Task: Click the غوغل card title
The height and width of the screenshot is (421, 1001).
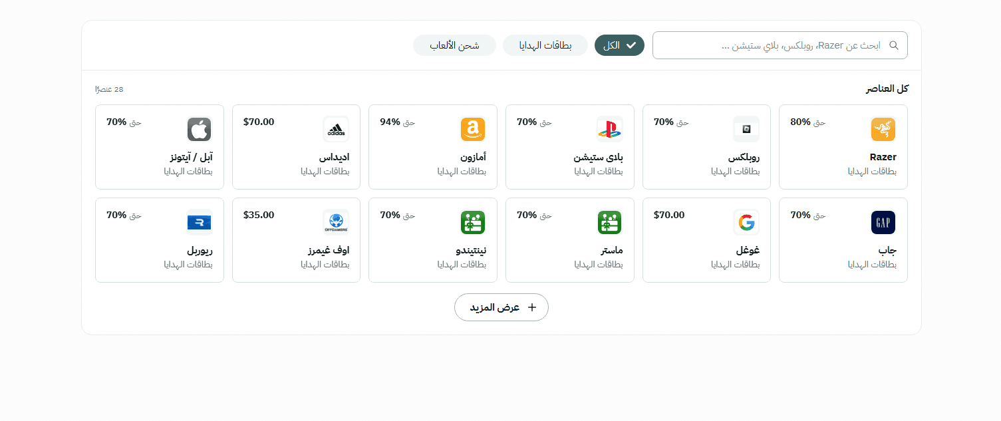Action: point(748,251)
